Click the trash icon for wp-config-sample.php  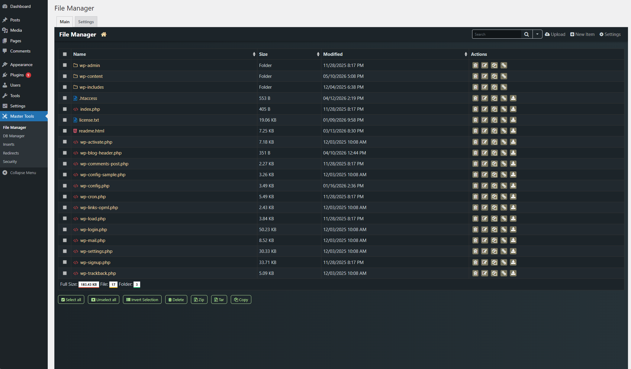[475, 175]
